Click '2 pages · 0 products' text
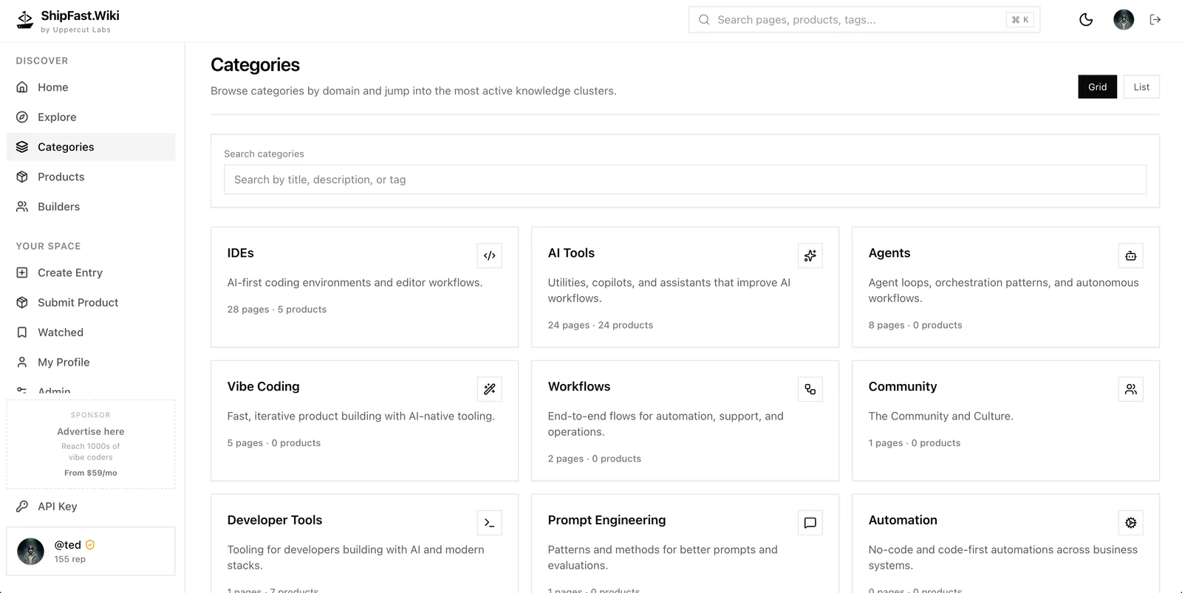 (x=595, y=459)
